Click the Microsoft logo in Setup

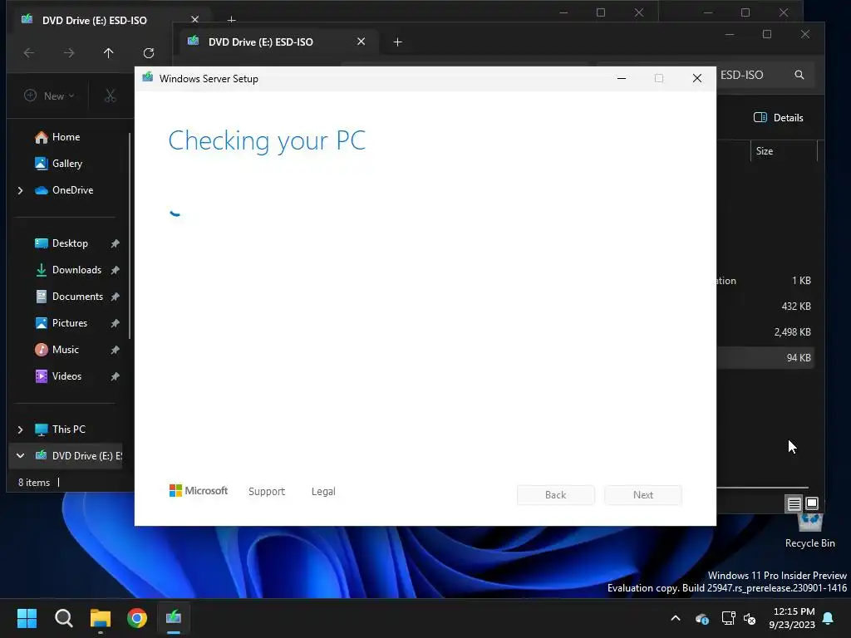(x=199, y=490)
